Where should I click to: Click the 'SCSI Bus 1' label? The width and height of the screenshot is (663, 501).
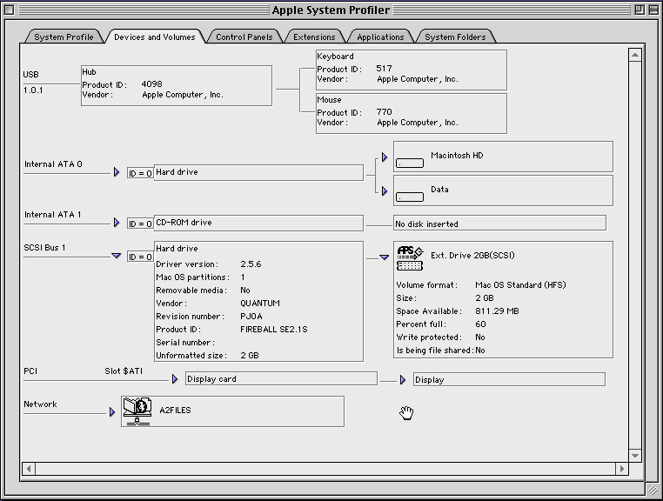[x=45, y=247]
